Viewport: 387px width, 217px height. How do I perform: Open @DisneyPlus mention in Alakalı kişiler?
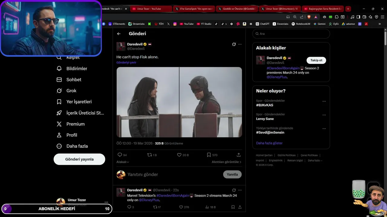276,77
